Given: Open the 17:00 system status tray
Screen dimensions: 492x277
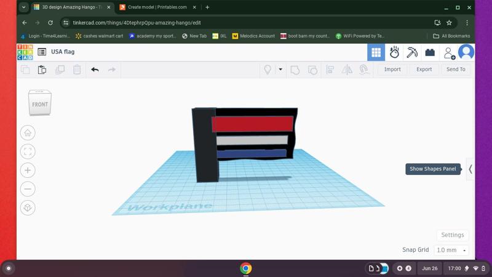Looking at the screenshot, I should 466,268.
